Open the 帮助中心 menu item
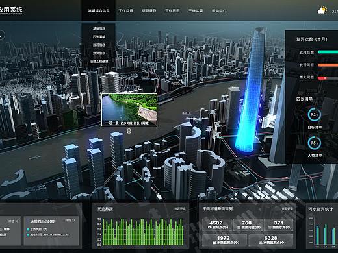The height and width of the screenshot is (253, 338). [x=219, y=10]
